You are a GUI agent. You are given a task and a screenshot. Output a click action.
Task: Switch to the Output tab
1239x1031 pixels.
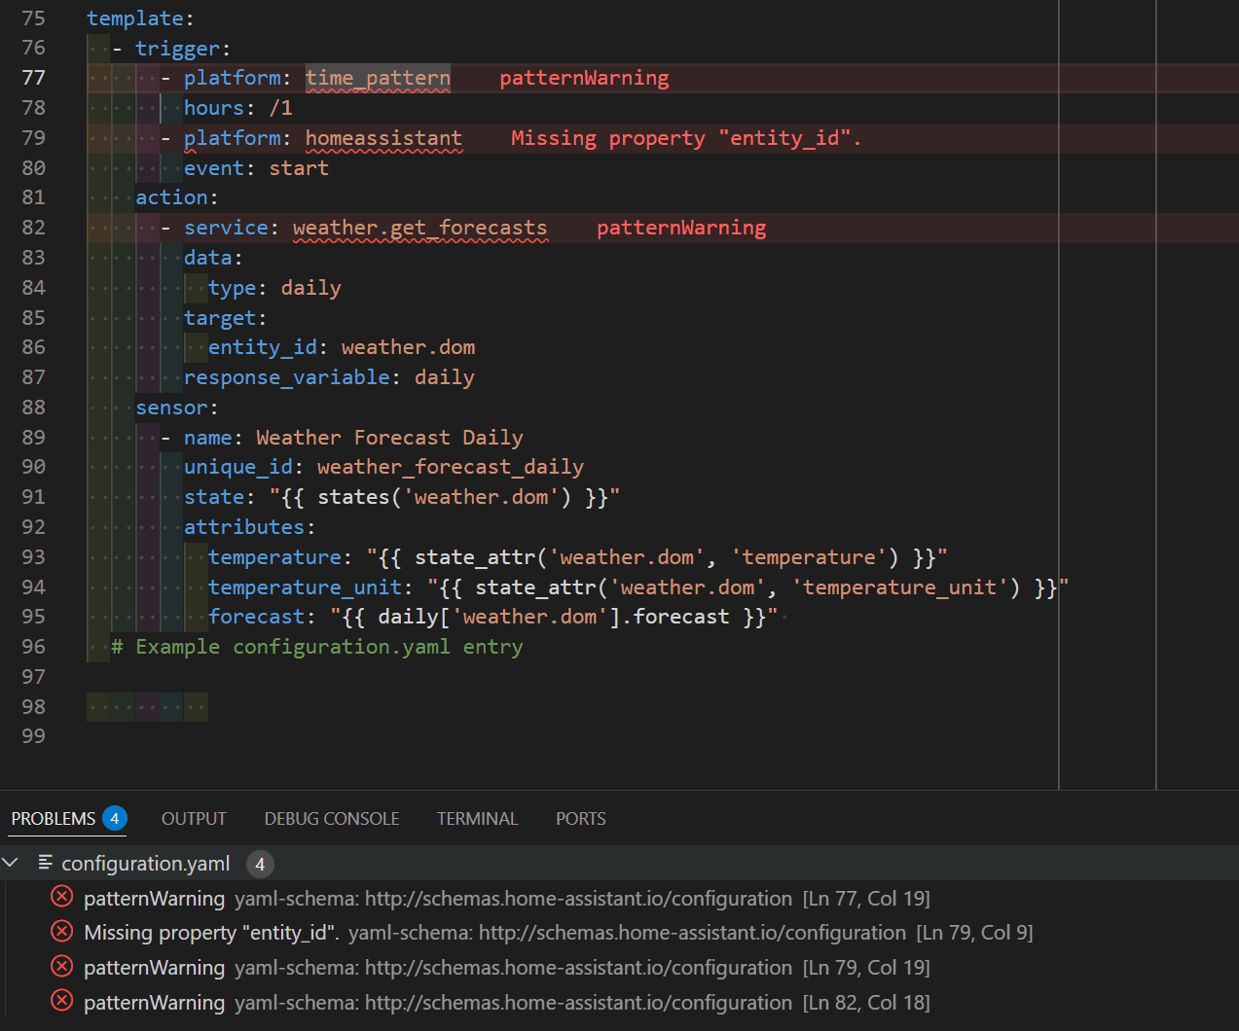pyautogui.click(x=194, y=819)
